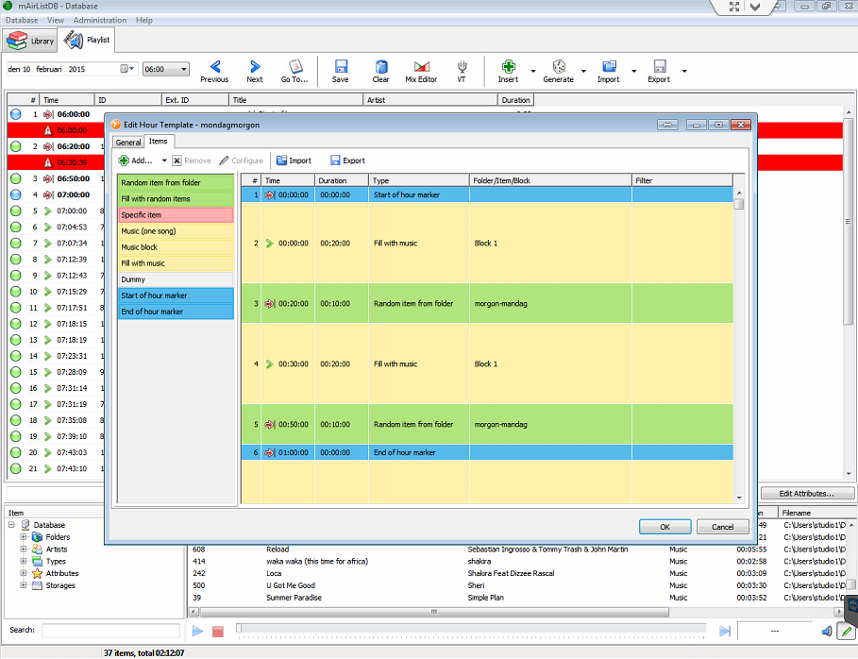Image resolution: width=858 pixels, height=659 pixels.
Task: Click Import in the template dialog
Action: 294,161
